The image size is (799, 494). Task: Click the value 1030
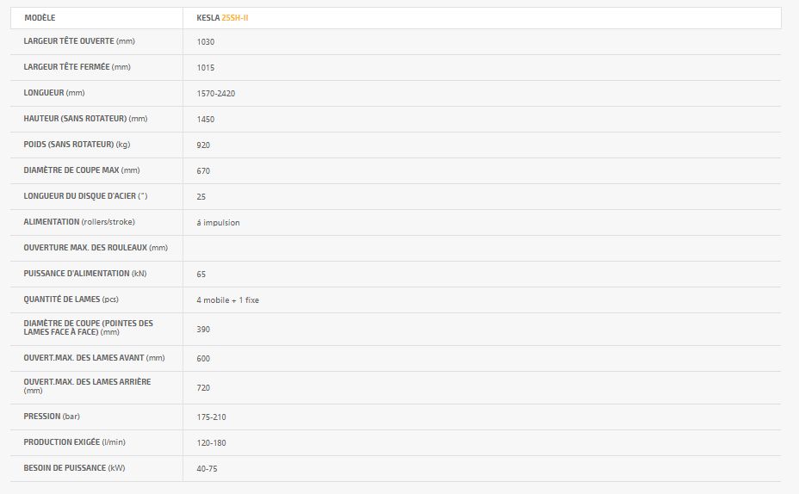coord(205,41)
